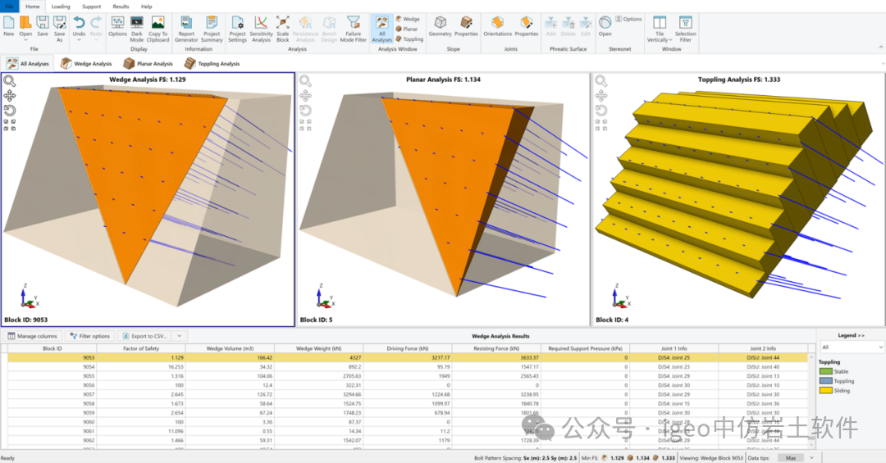Toggle the Toppling analysis window option
This screenshot has width=886, height=463.
[409, 39]
